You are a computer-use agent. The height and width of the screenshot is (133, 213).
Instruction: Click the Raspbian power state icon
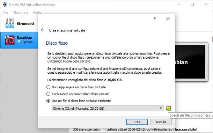(19, 42)
